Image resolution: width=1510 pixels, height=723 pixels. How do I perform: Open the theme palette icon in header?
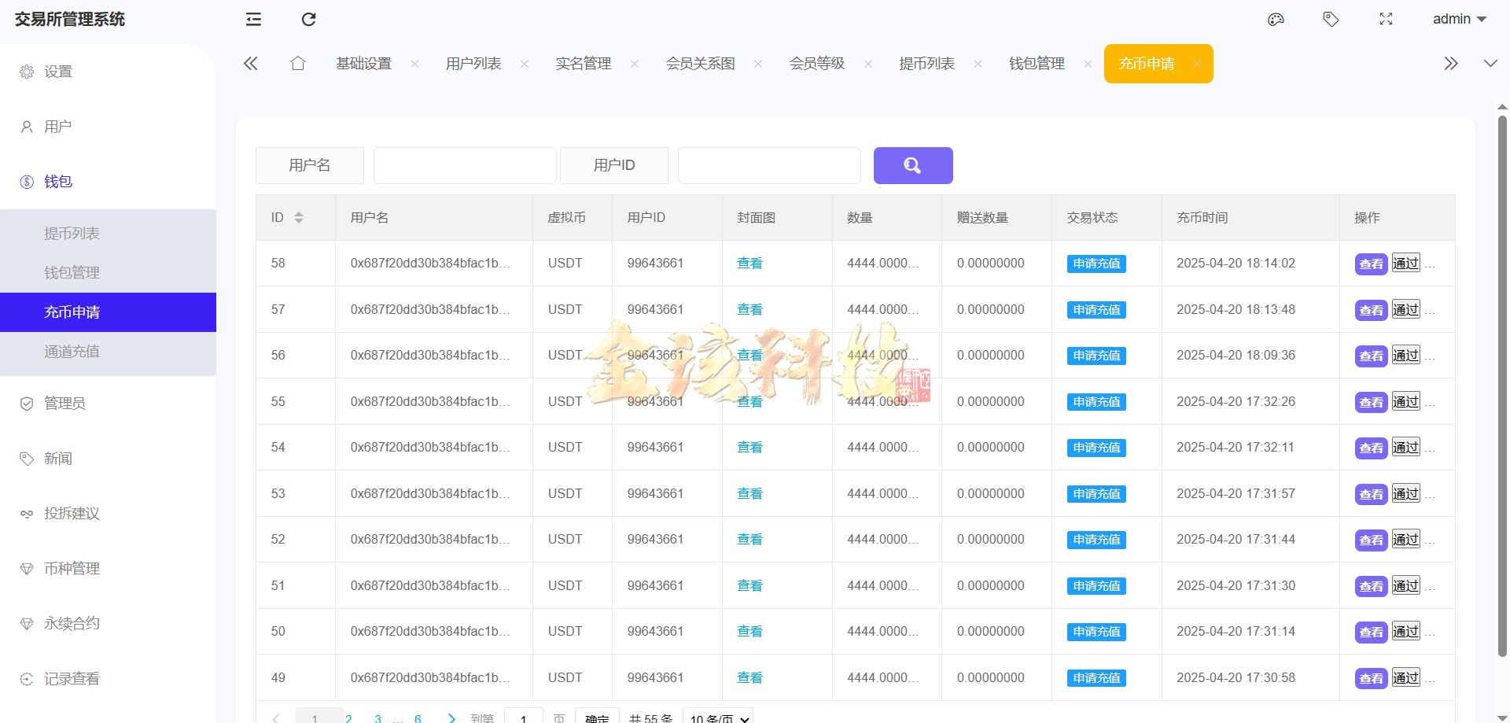tap(1276, 19)
